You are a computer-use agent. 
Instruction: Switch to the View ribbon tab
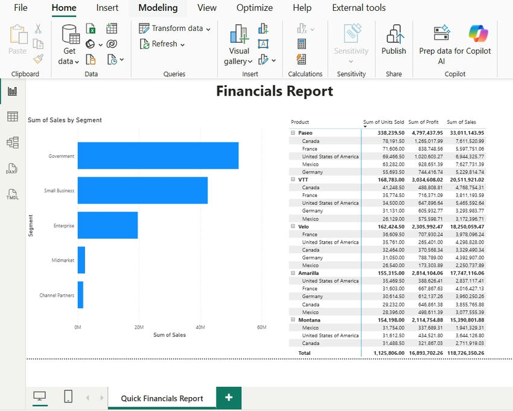click(207, 8)
